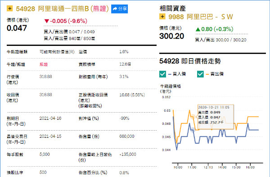Click the premium value 1.6%
The image size is (270, 177).
click(124, 52)
